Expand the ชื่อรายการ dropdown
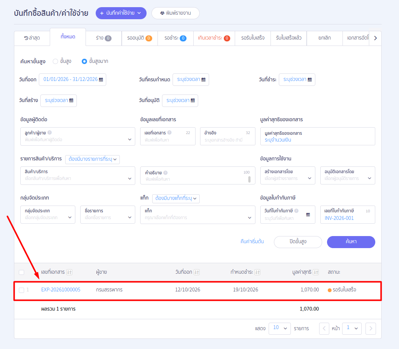 pos(108,215)
